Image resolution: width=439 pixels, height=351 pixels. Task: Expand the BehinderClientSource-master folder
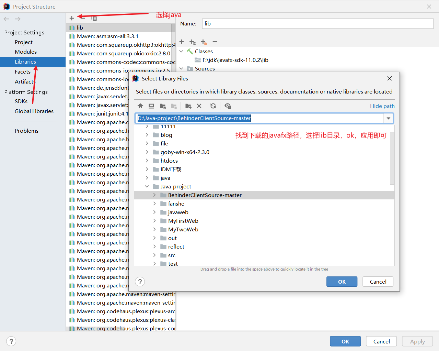154,195
